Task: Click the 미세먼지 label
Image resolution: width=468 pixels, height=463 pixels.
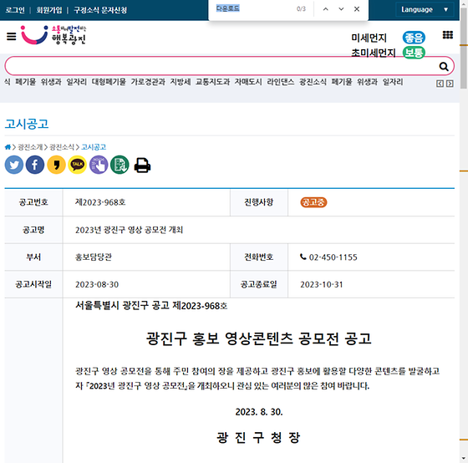Action: [369, 38]
